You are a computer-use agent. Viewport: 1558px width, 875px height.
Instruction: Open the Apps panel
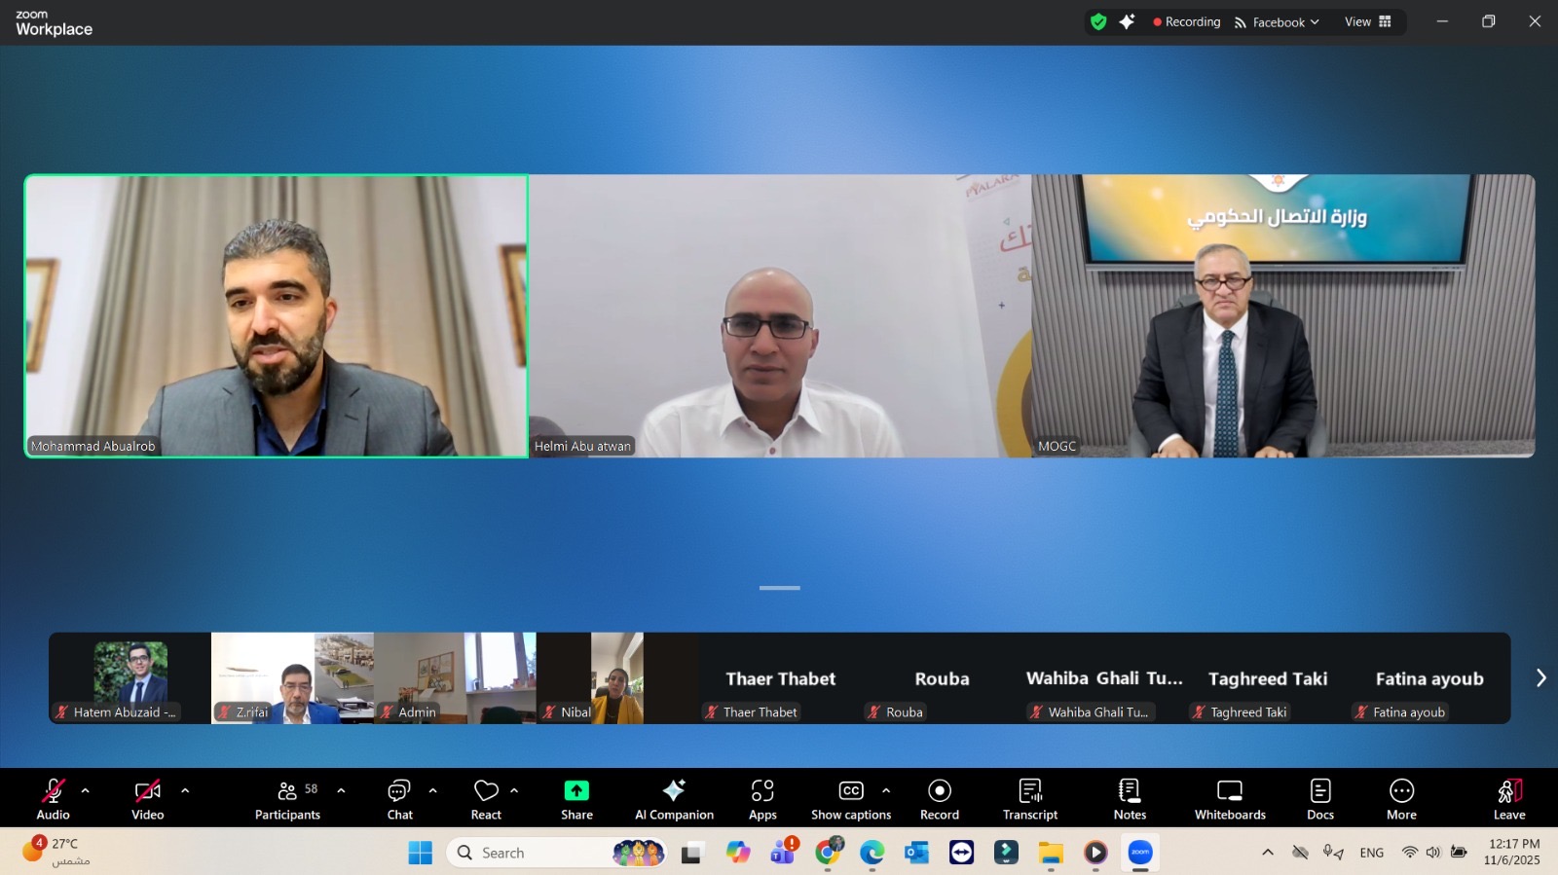coord(762,798)
